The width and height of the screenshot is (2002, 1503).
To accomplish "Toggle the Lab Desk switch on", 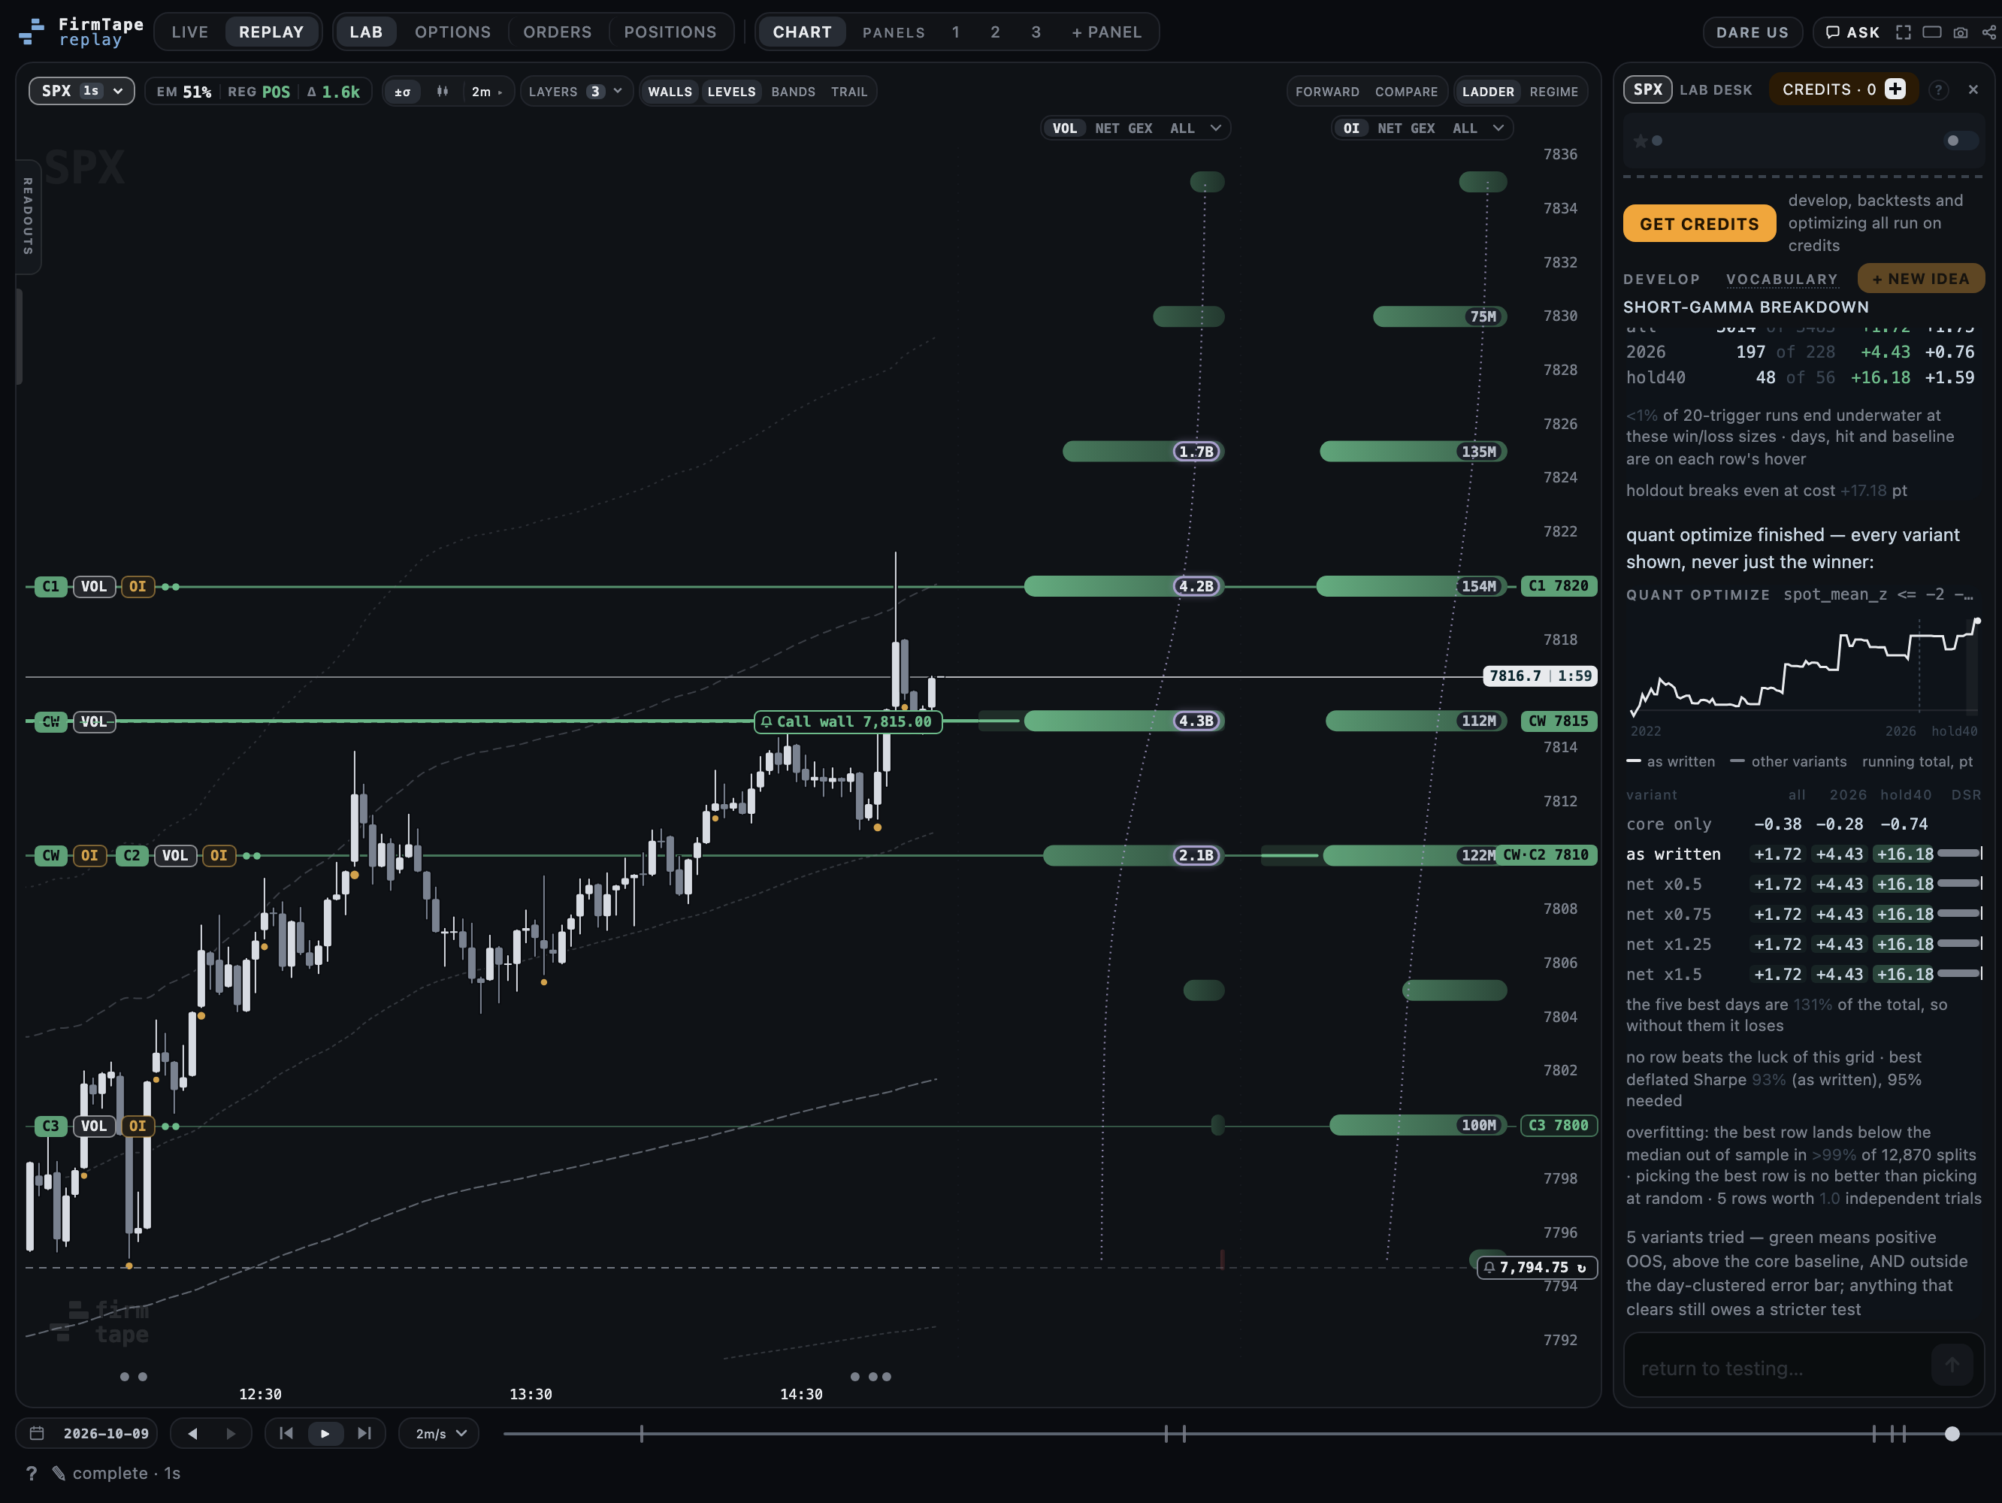I will (x=1961, y=141).
